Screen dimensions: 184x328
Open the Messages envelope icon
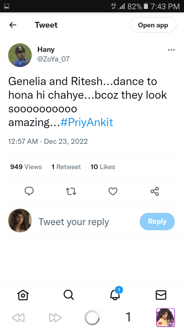(x=161, y=295)
